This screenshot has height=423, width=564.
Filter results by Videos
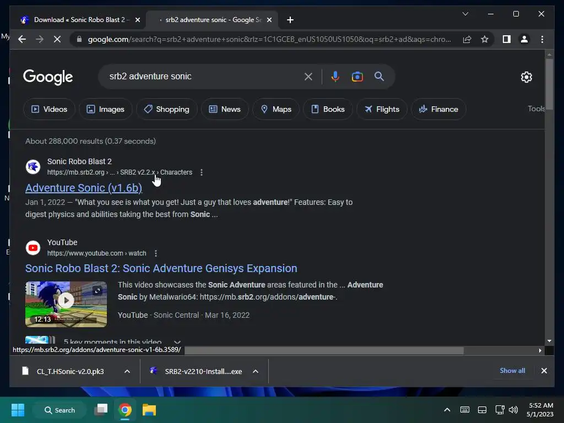coord(49,109)
